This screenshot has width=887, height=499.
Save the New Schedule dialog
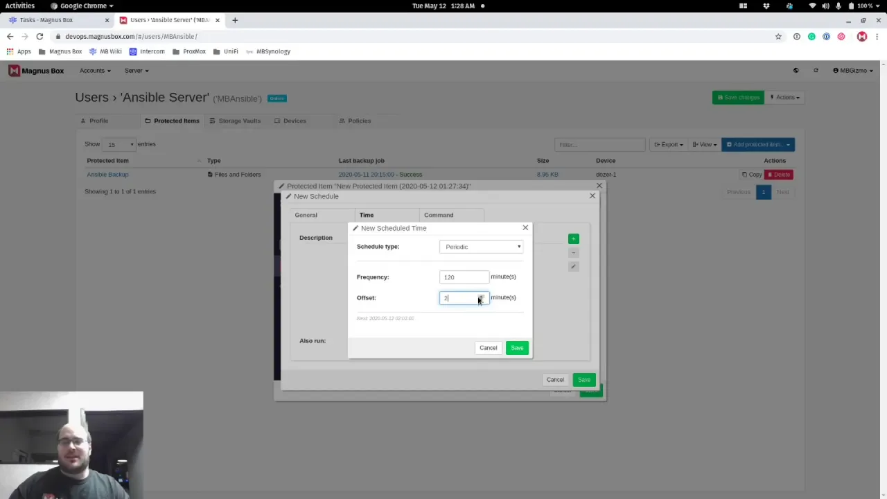pos(584,380)
